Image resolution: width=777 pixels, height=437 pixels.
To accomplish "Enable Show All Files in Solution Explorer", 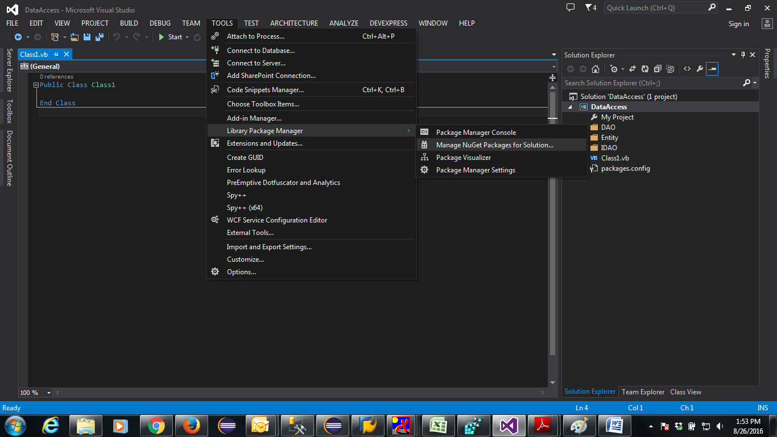I will pos(670,68).
